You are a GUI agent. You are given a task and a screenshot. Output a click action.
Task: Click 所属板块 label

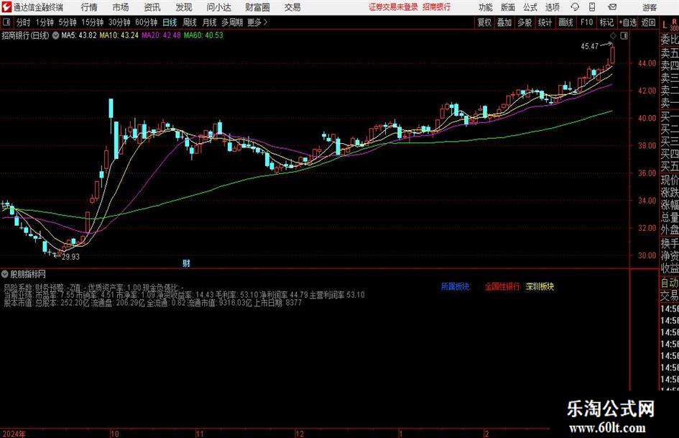tap(455, 286)
